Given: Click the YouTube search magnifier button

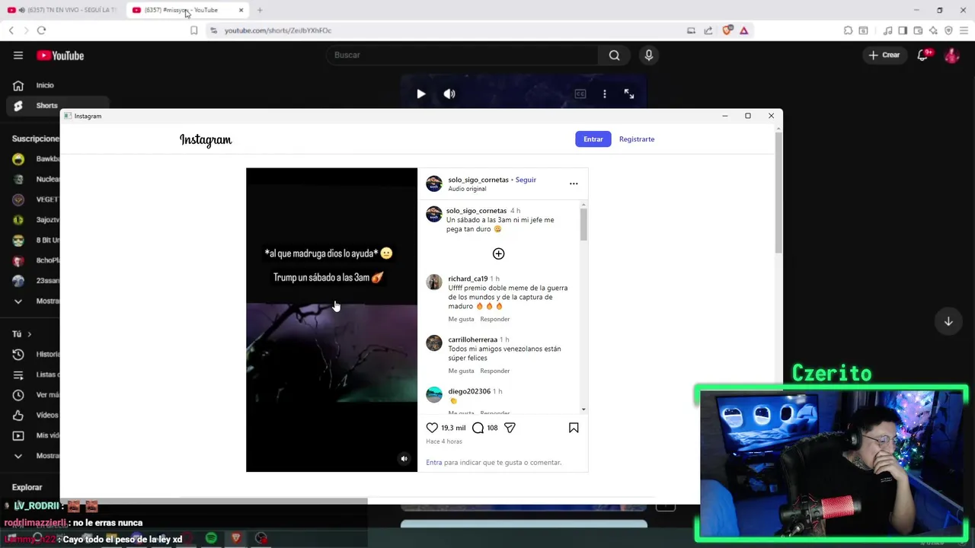Looking at the screenshot, I should pyautogui.click(x=614, y=55).
